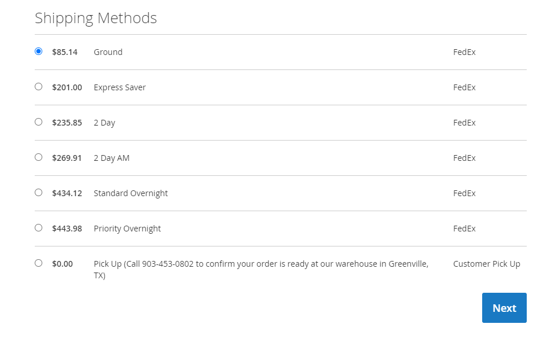This screenshot has width=547, height=346.
Task: Pick the 2 Day AM shipping method
Action: point(38,157)
